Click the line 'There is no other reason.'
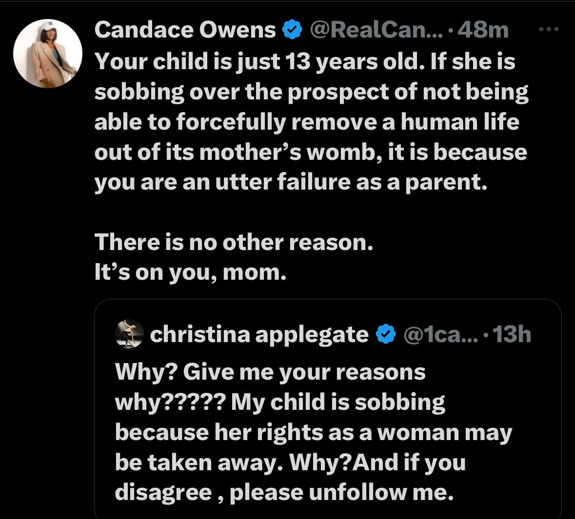The height and width of the screenshot is (519, 575). [x=234, y=242]
